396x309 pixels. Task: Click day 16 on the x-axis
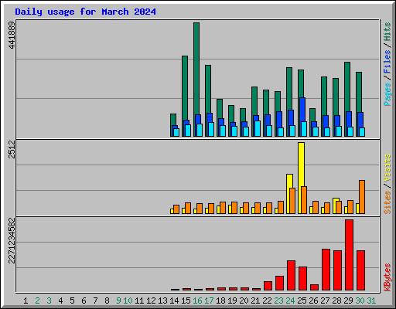tap(197, 301)
